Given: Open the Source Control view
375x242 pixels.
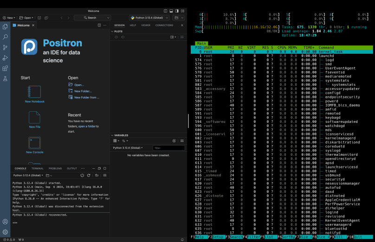Looking at the screenshot, I should (x=5, y=47).
